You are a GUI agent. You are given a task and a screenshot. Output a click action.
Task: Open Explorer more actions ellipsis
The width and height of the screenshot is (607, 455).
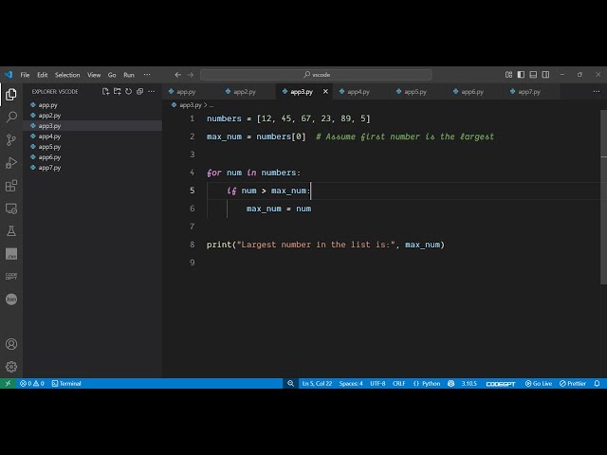(x=152, y=91)
